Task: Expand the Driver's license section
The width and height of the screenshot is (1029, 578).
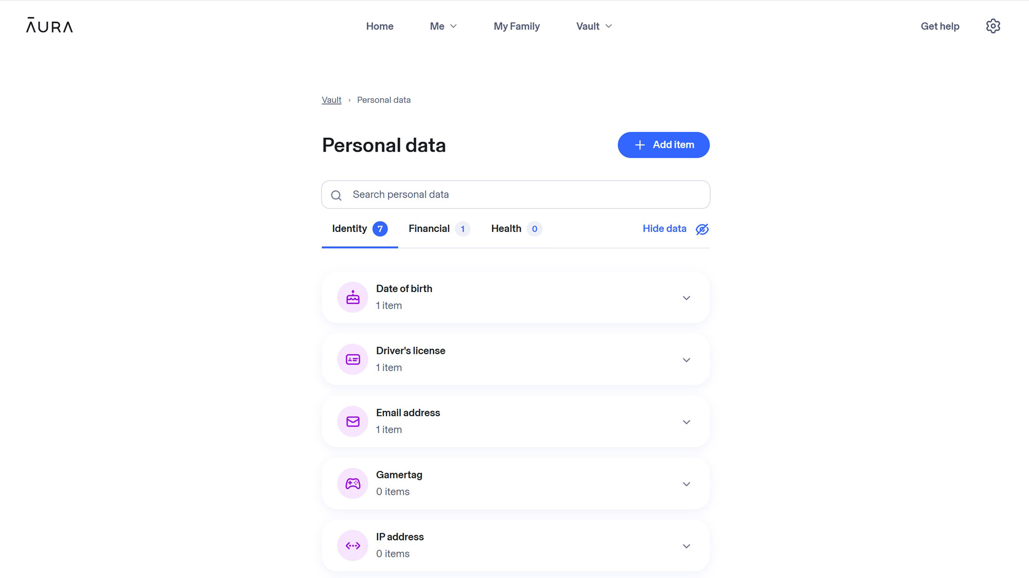Action: pyautogui.click(x=686, y=360)
